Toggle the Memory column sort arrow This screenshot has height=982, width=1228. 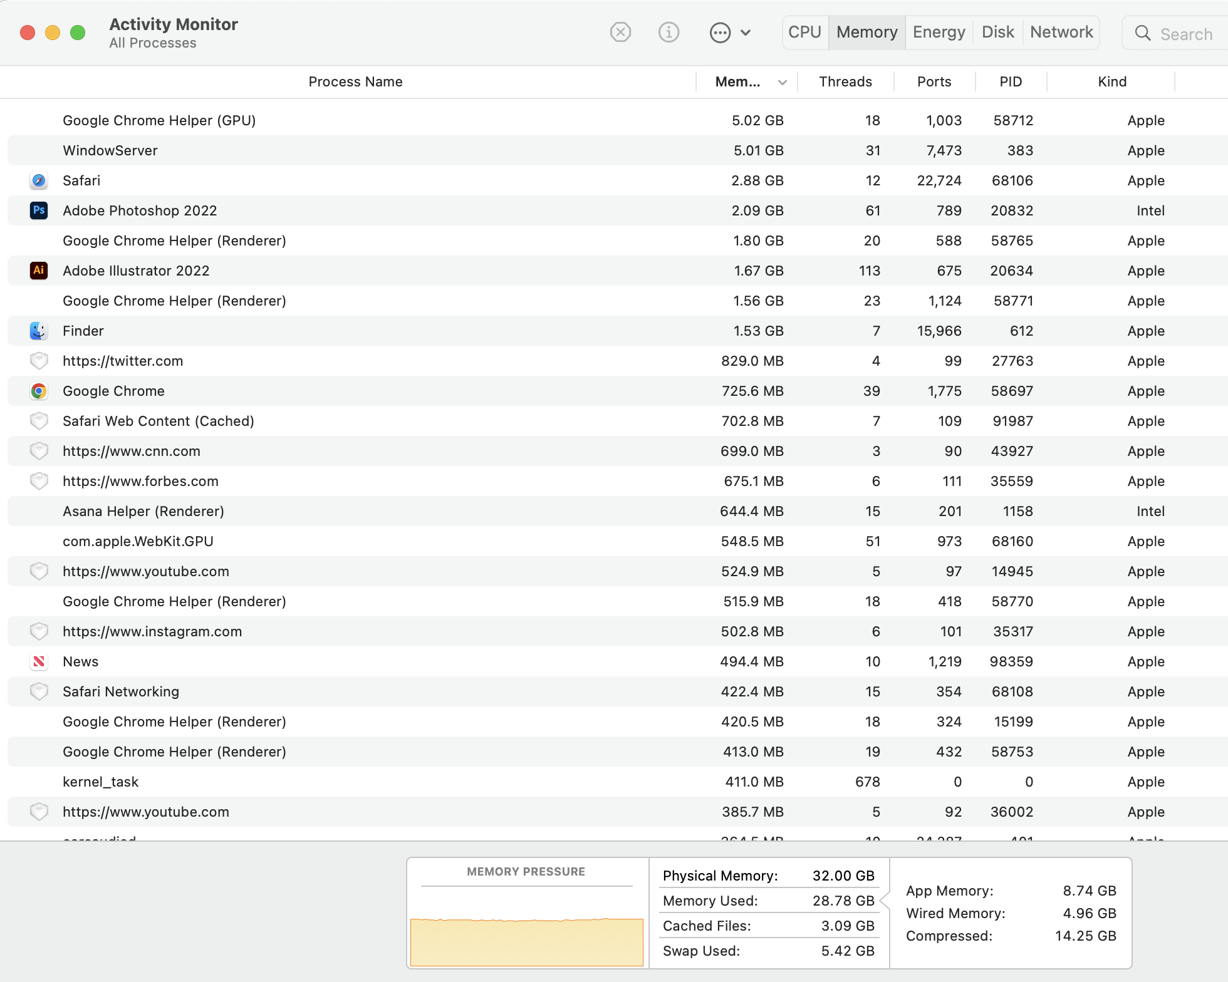point(782,83)
